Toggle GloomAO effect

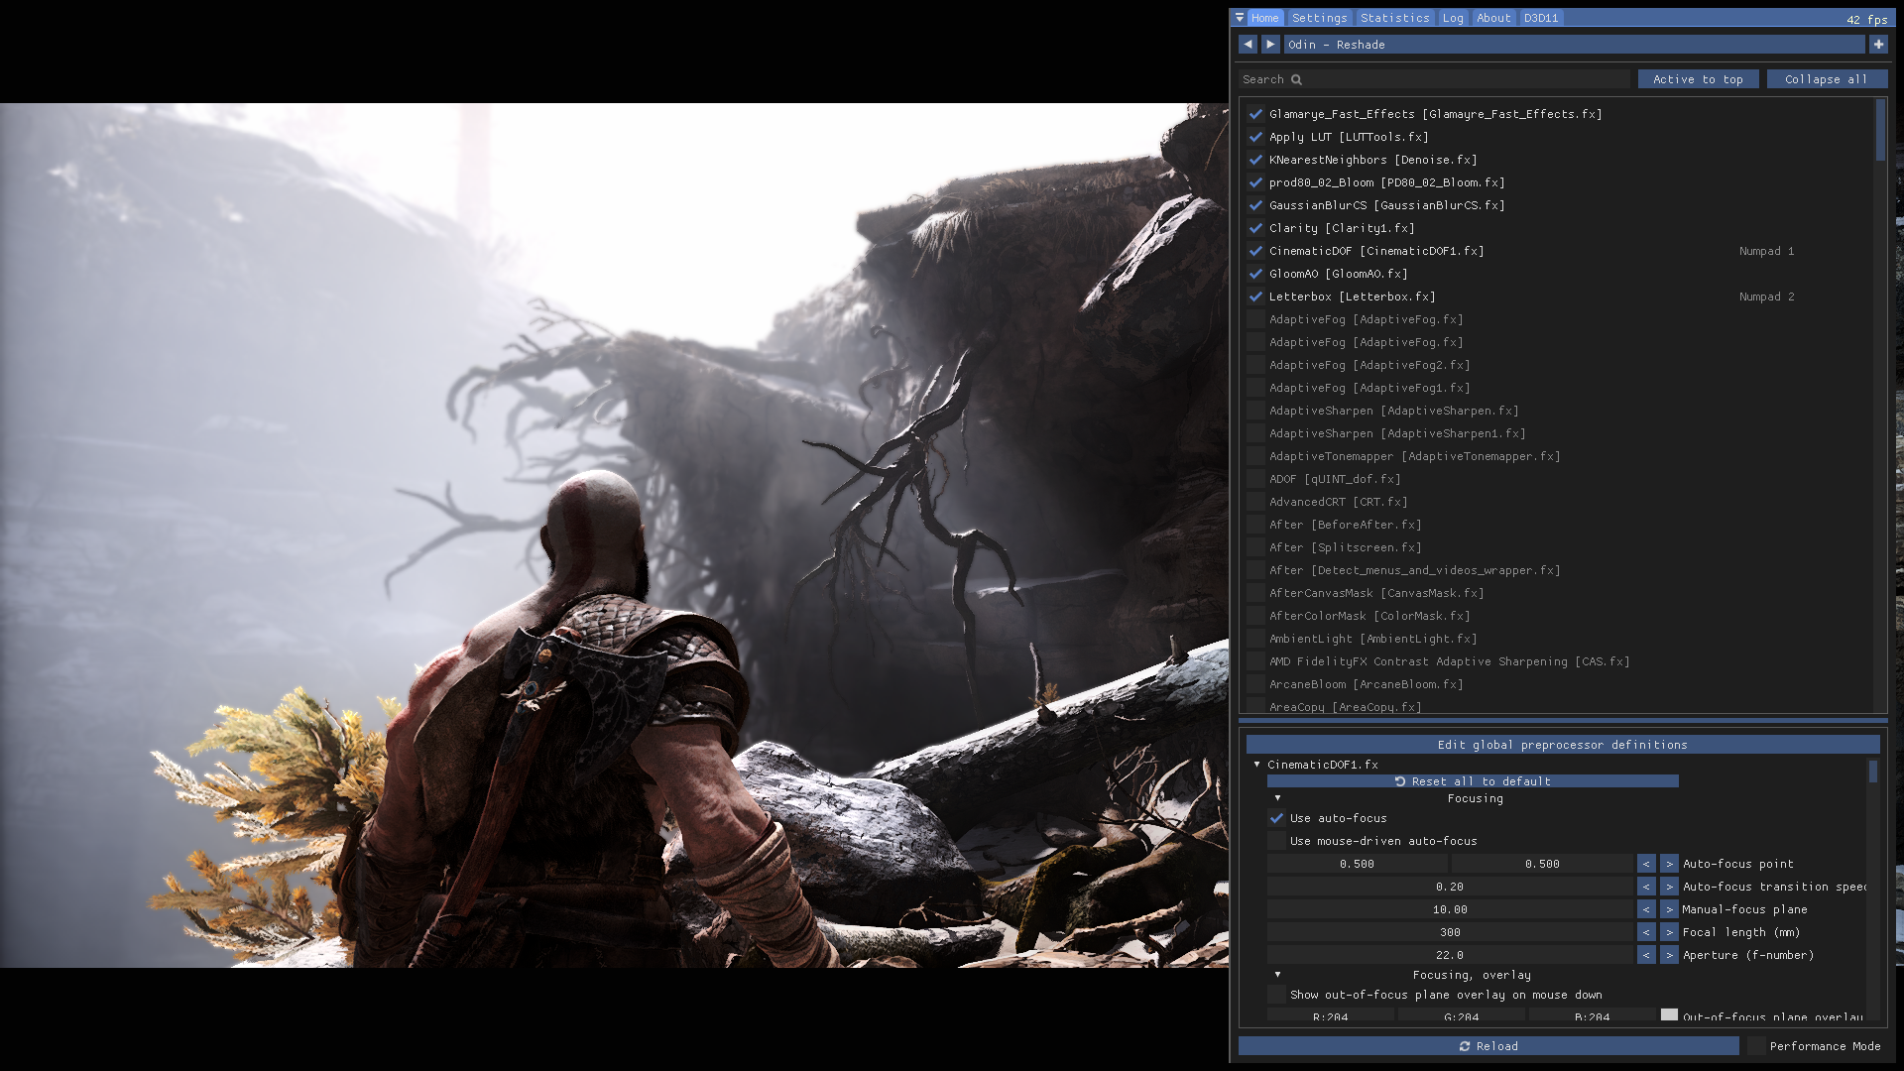pos(1255,274)
